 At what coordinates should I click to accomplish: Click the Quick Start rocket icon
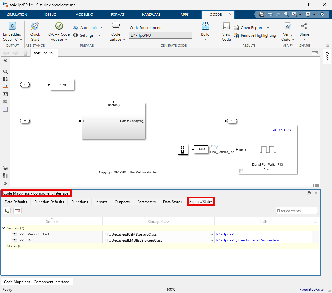(35, 27)
